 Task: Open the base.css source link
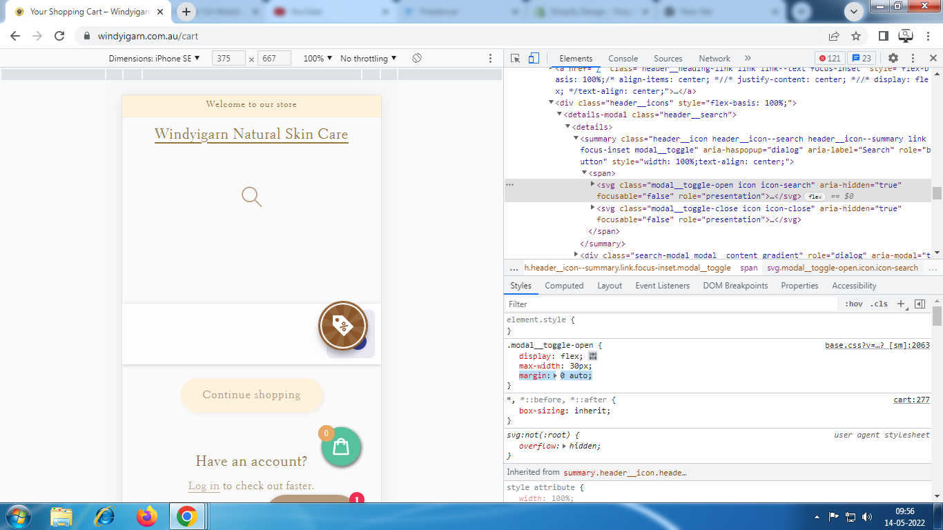(877, 345)
